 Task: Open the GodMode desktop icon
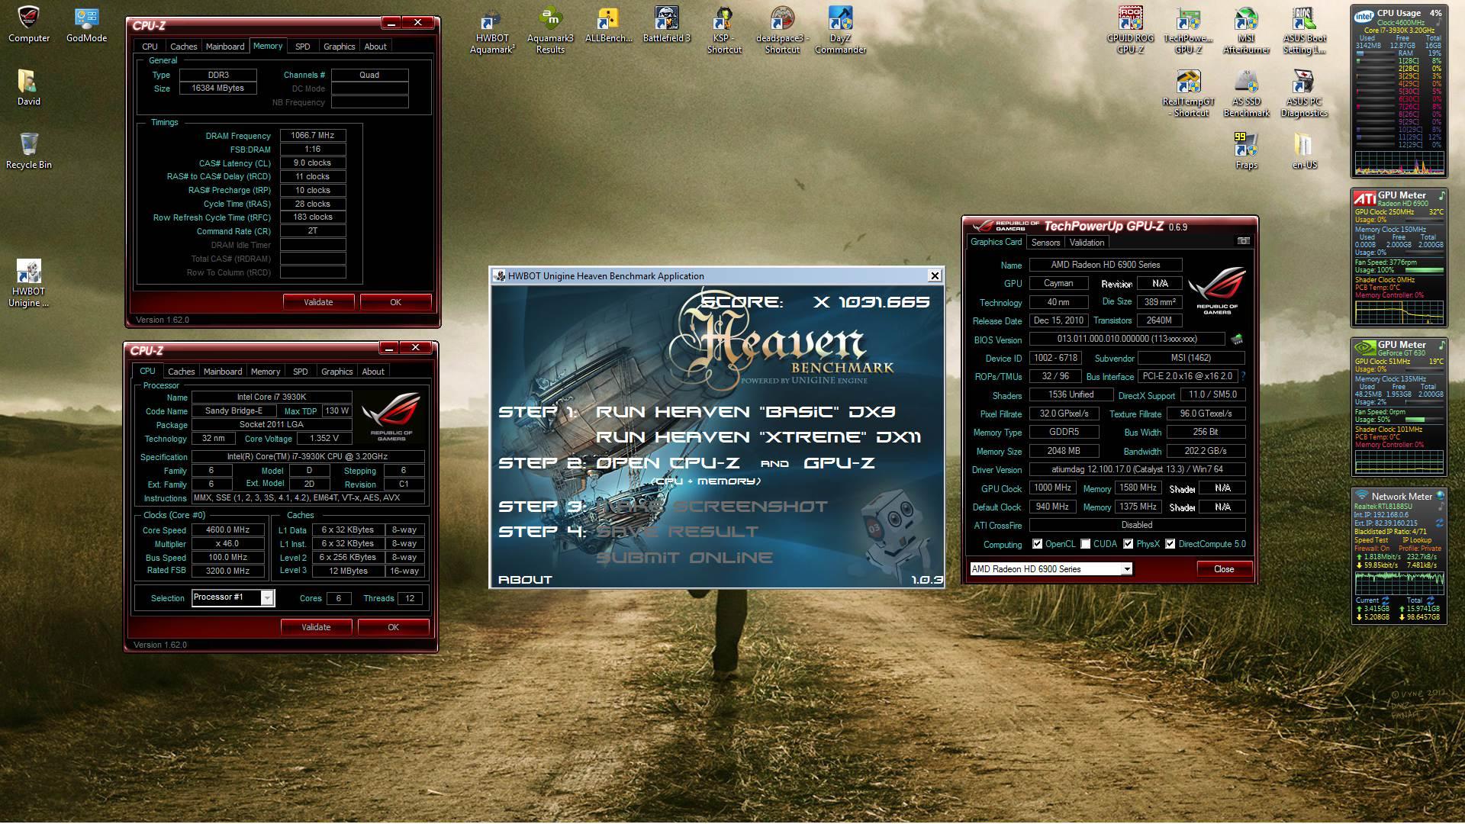pos(86,24)
